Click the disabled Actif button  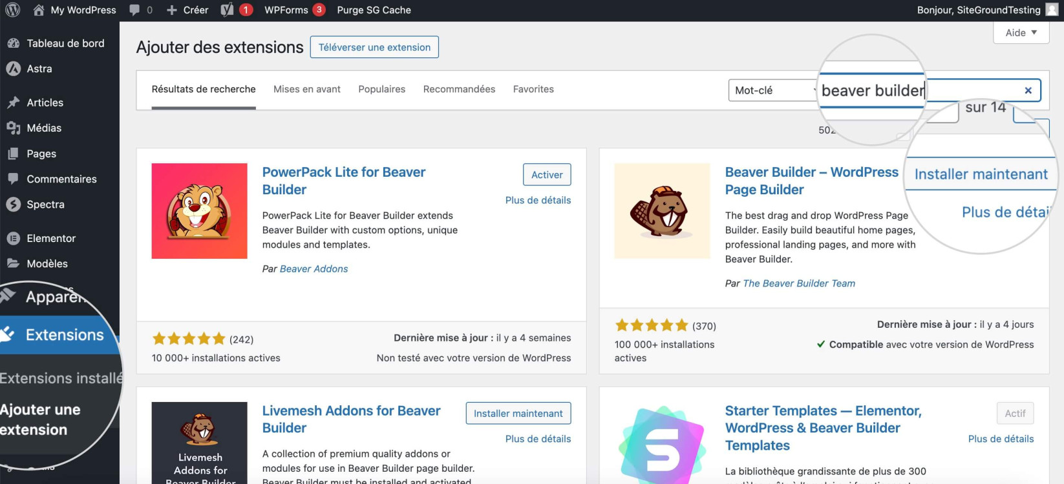pyautogui.click(x=1015, y=413)
